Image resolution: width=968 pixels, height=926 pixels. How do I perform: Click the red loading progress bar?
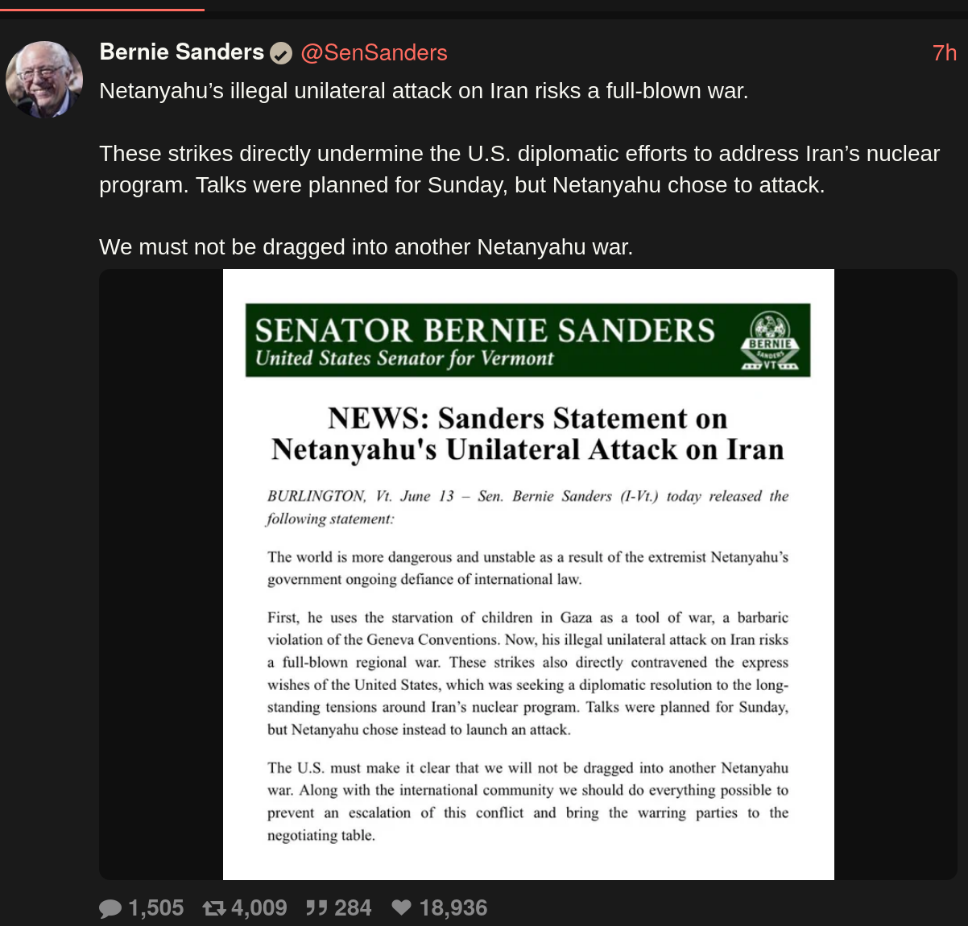102,9
